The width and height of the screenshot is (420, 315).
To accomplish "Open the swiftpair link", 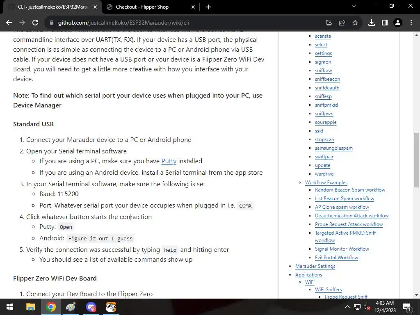I will coord(324,156).
